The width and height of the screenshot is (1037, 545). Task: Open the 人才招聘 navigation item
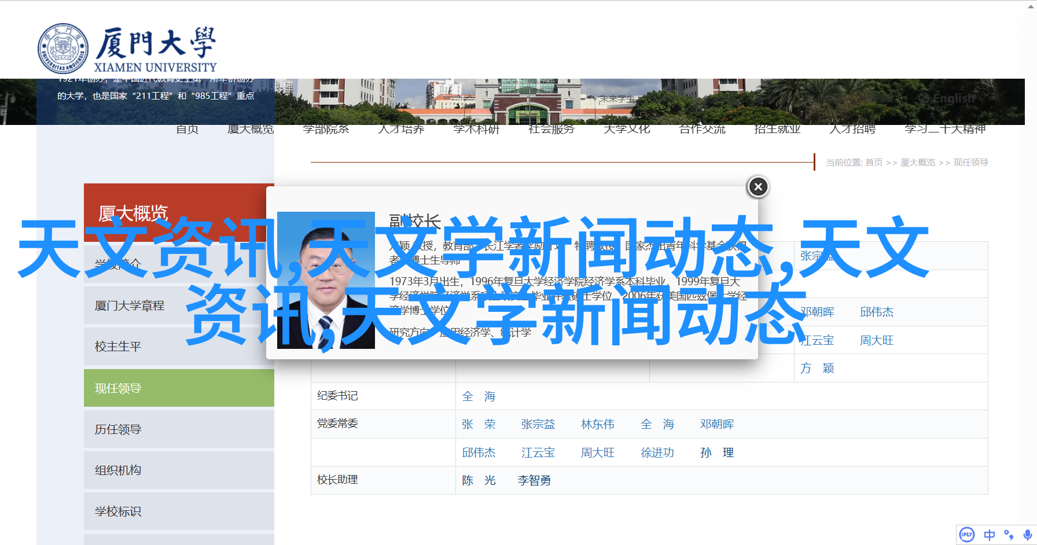tap(852, 129)
